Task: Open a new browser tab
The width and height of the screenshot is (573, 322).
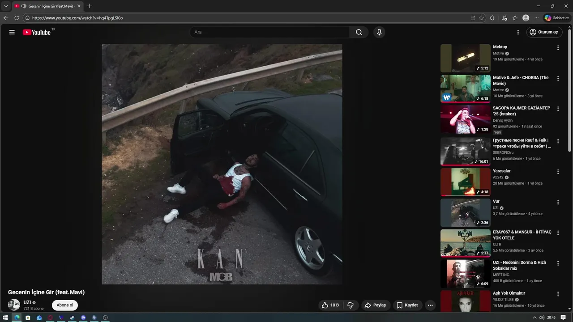Action: [90, 6]
